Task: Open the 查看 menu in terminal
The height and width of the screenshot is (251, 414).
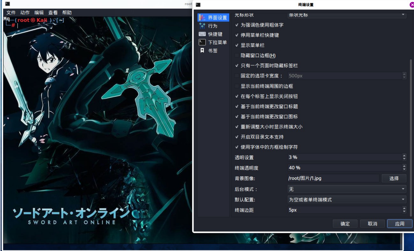Action: (53, 13)
